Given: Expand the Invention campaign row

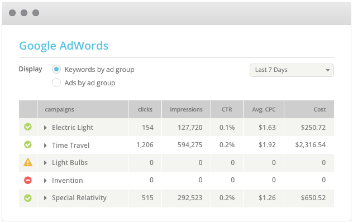Looking at the screenshot, I should pyautogui.click(x=45, y=181).
